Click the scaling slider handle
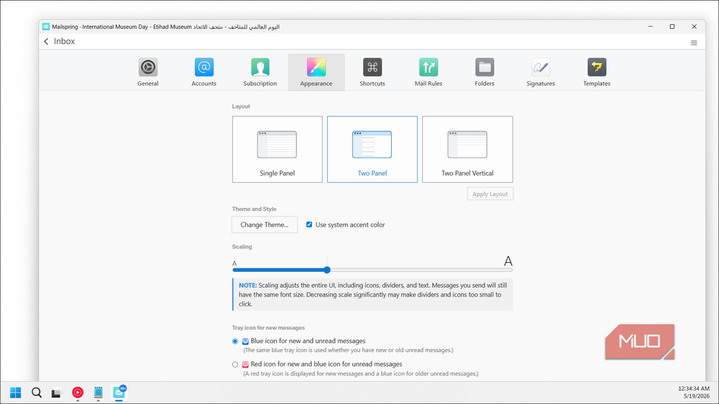 click(x=327, y=270)
